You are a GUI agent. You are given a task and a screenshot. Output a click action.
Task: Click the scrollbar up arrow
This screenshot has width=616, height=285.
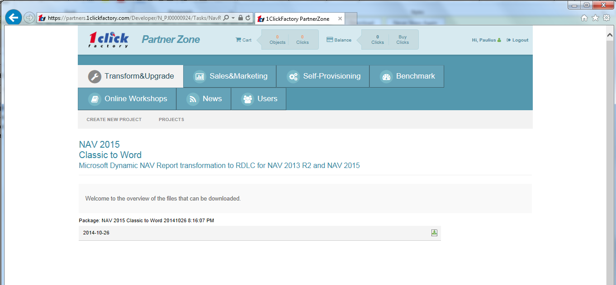611,29
